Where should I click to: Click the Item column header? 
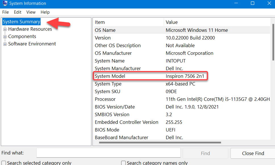[129, 22]
